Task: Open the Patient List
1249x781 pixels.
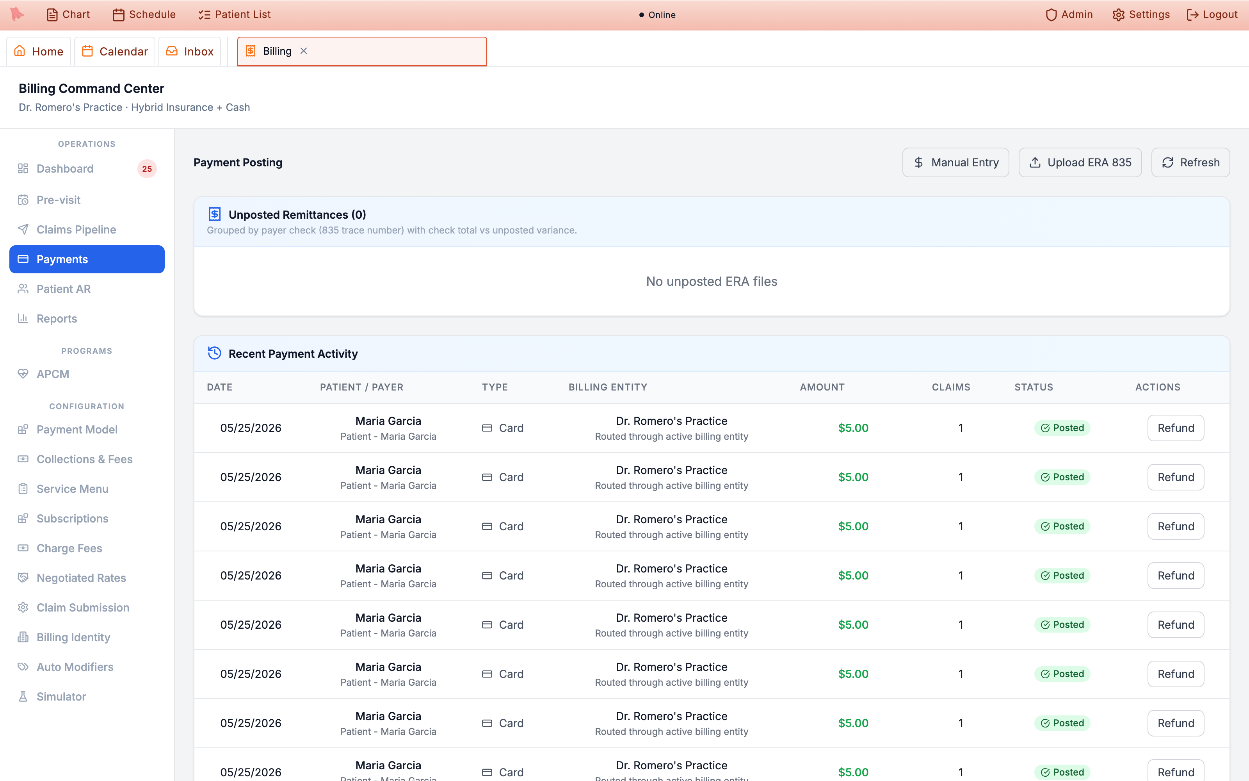Action: pos(235,14)
